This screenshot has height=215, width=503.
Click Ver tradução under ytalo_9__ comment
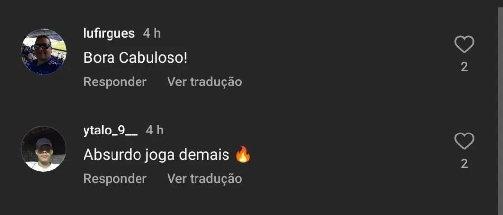click(205, 179)
